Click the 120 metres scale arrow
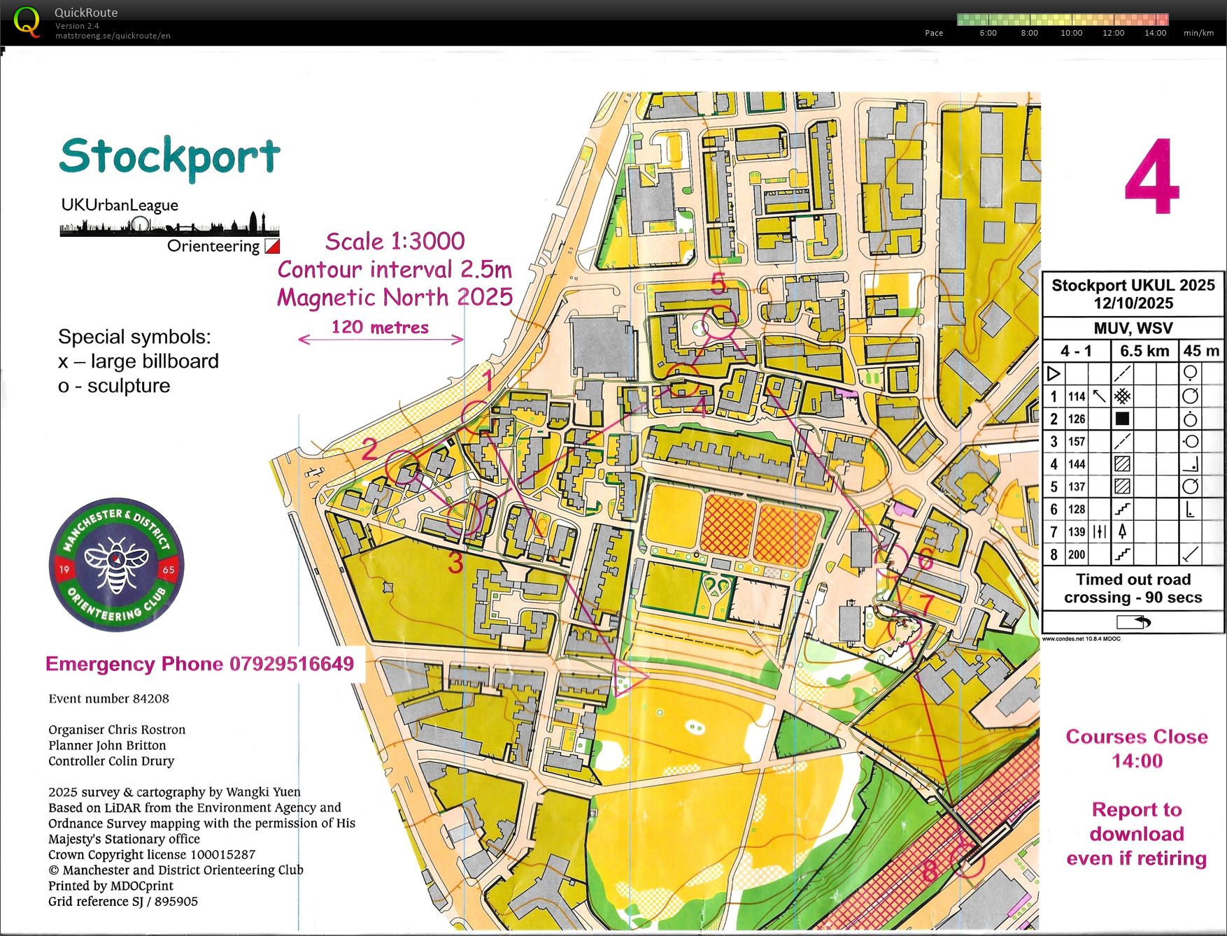1227x936 pixels. point(381,340)
